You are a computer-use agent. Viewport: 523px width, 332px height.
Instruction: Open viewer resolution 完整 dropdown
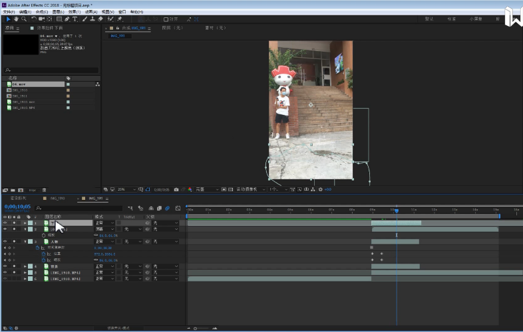pos(207,189)
